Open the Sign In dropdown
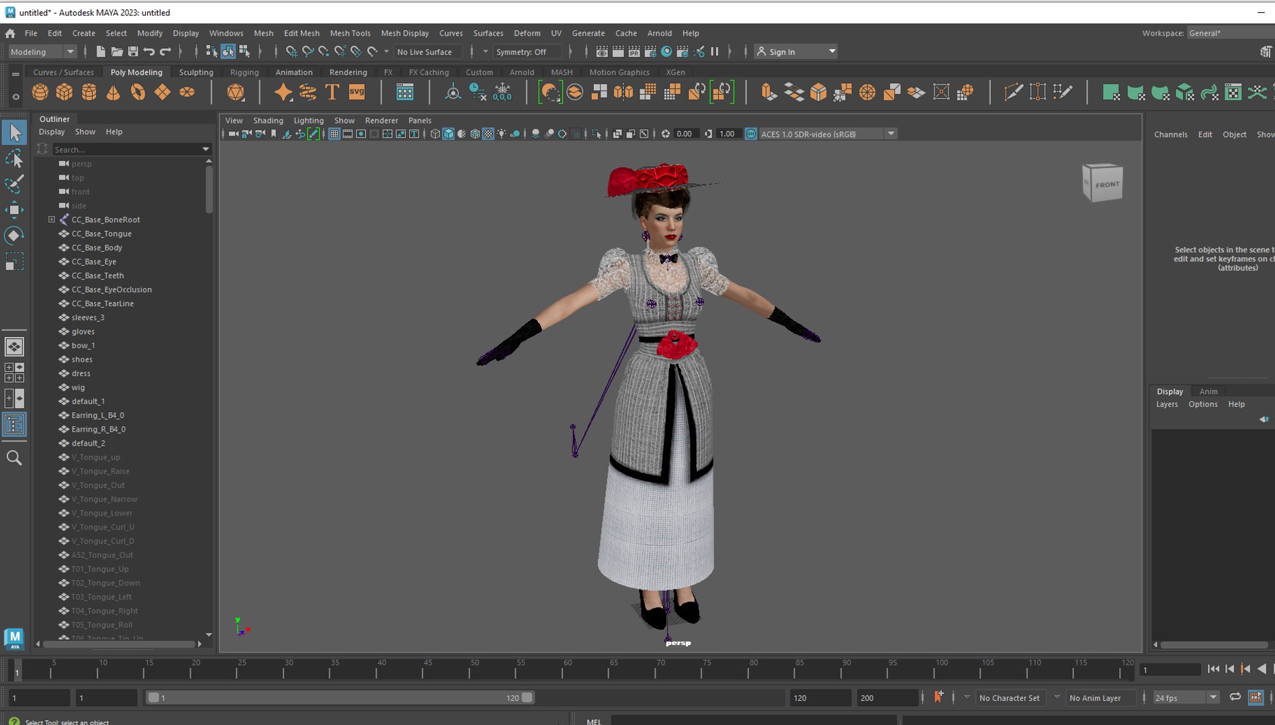The image size is (1275, 725). (x=795, y=52)
